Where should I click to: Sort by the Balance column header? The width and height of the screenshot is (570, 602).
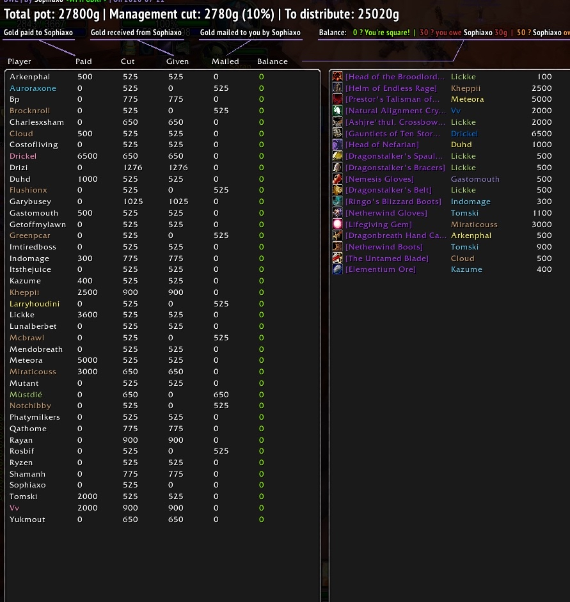(272, 61)
